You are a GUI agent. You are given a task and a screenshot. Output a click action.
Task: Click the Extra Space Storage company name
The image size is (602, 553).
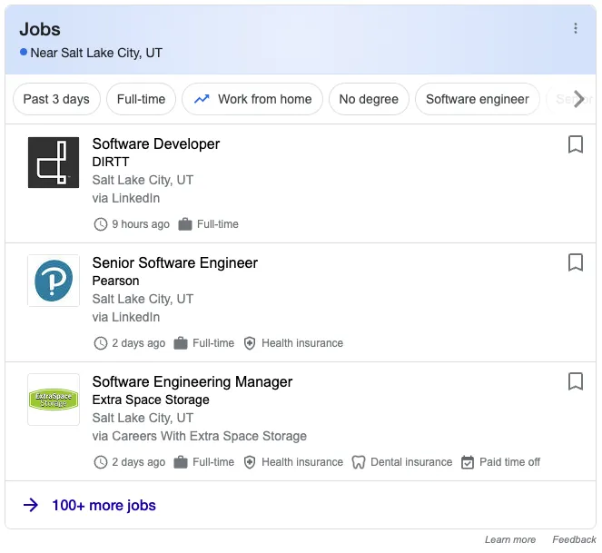[151, 400]
